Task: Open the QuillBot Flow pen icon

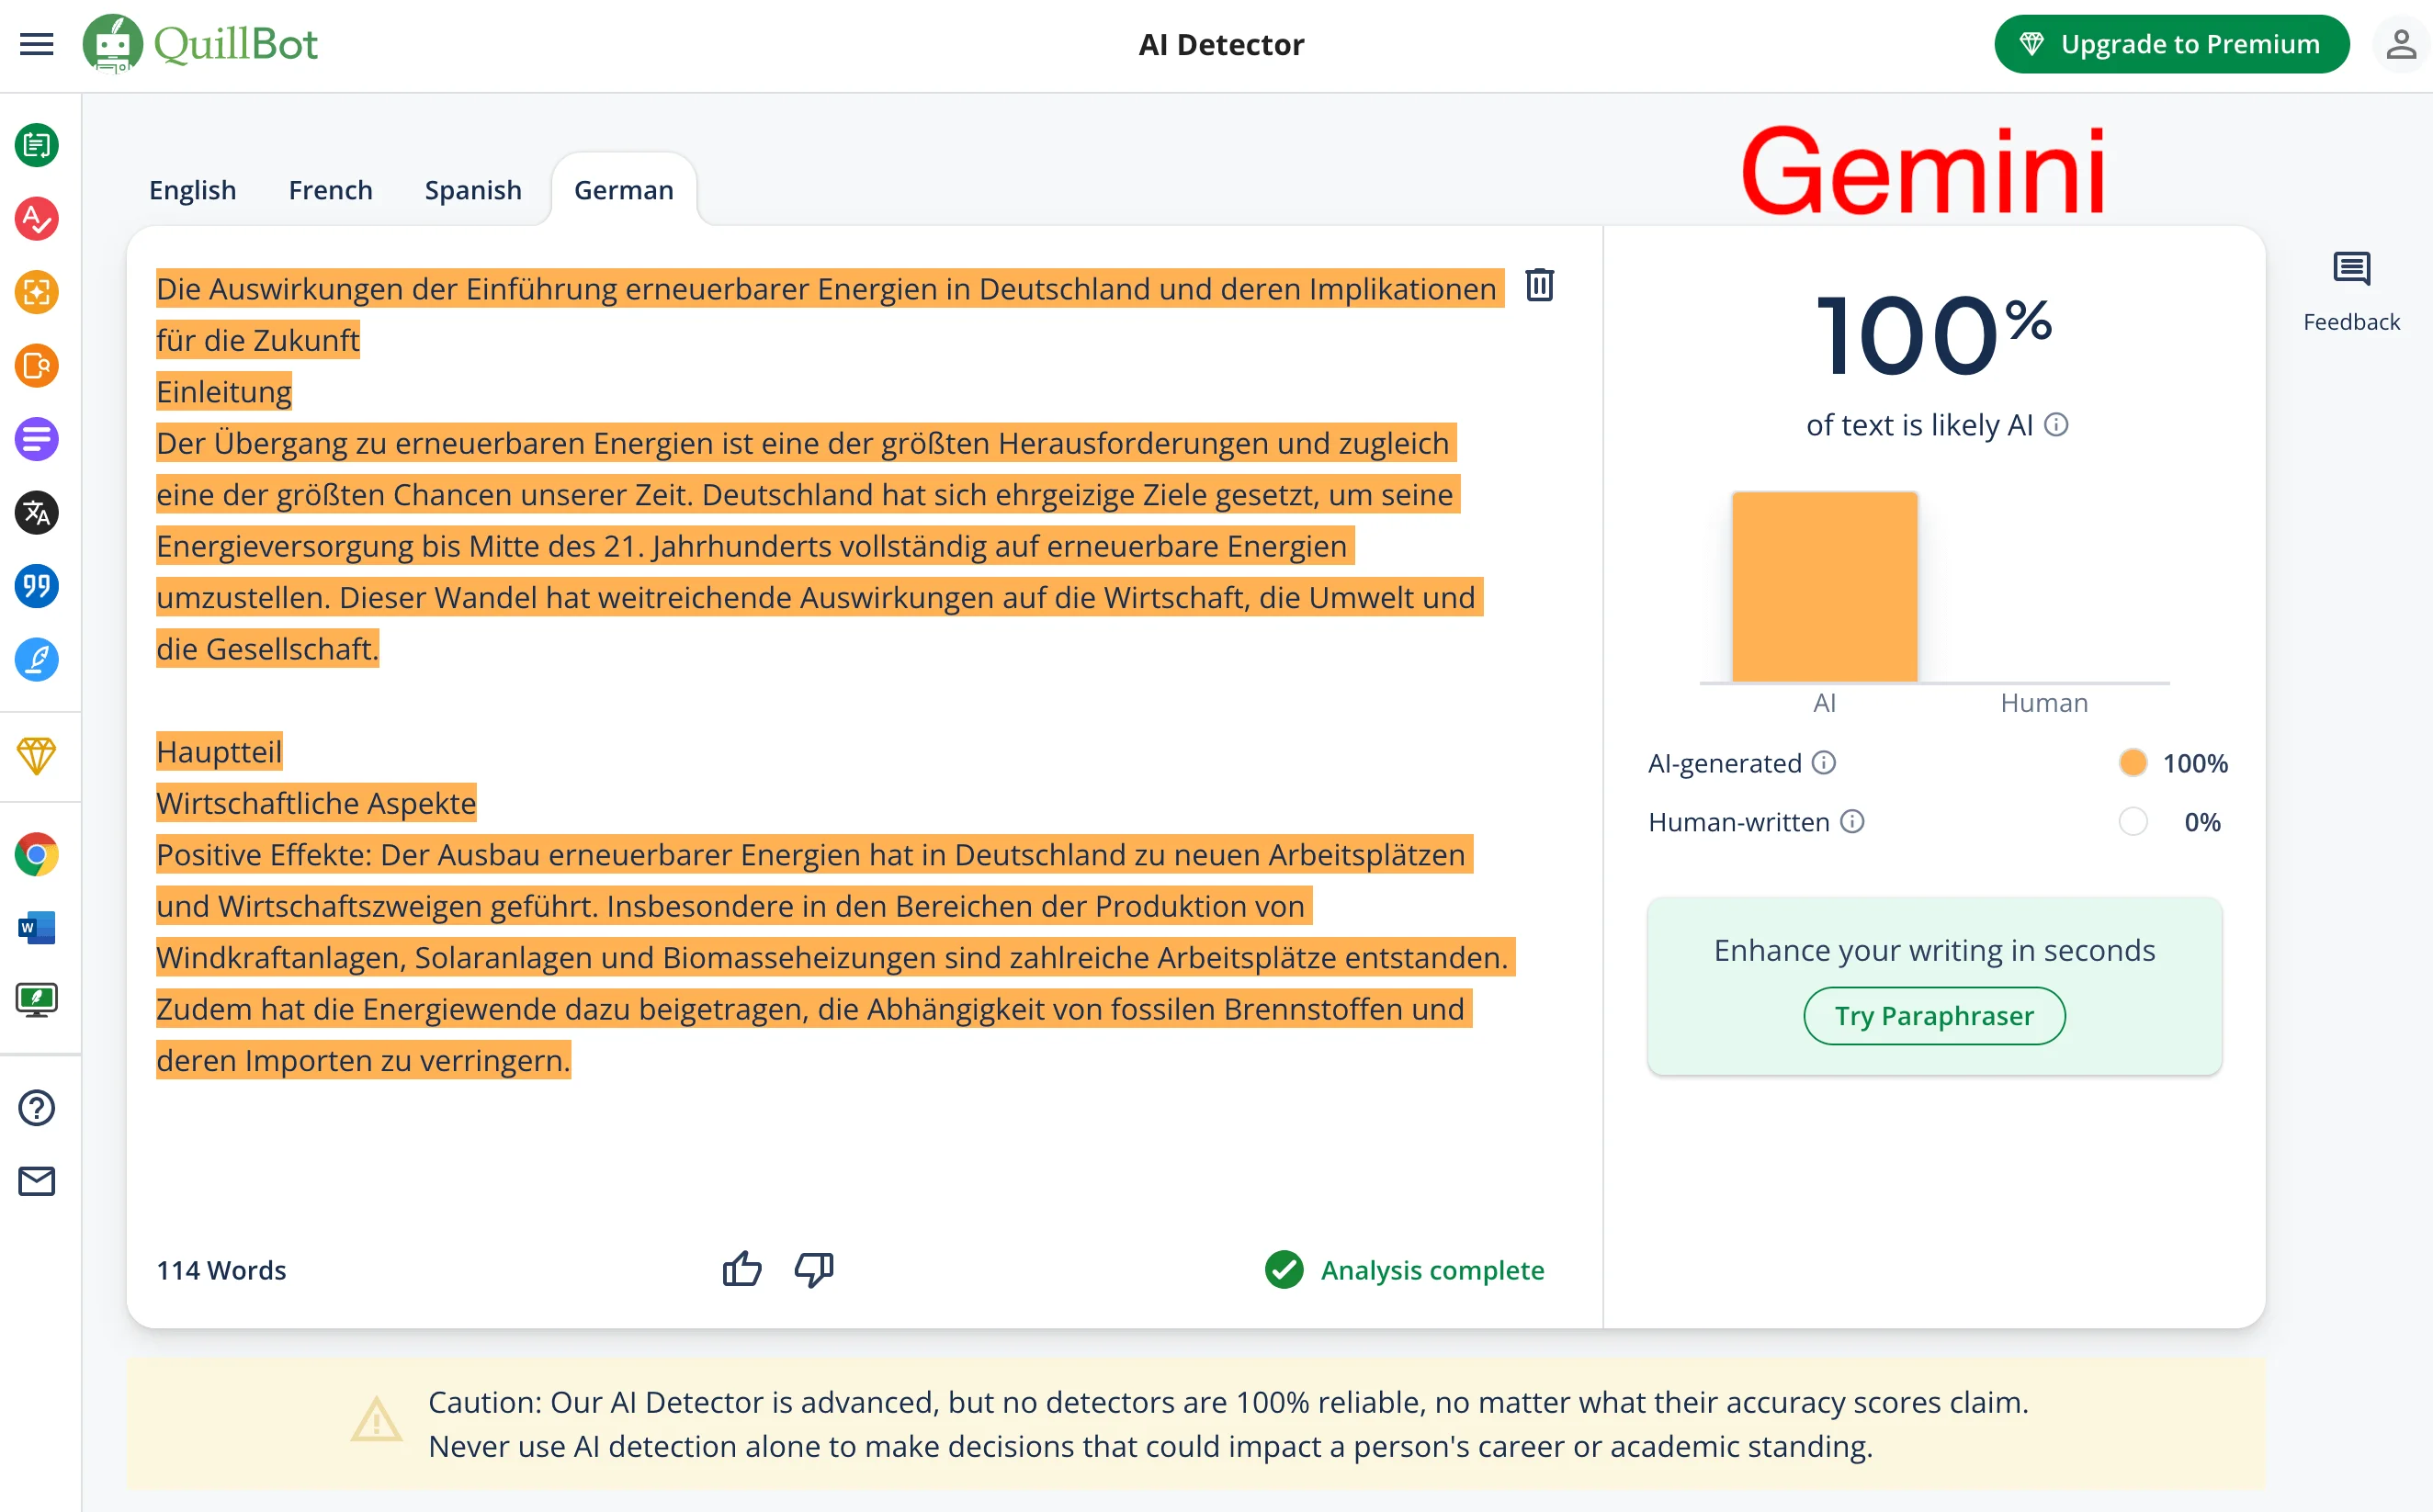Action: pos(37,660)
